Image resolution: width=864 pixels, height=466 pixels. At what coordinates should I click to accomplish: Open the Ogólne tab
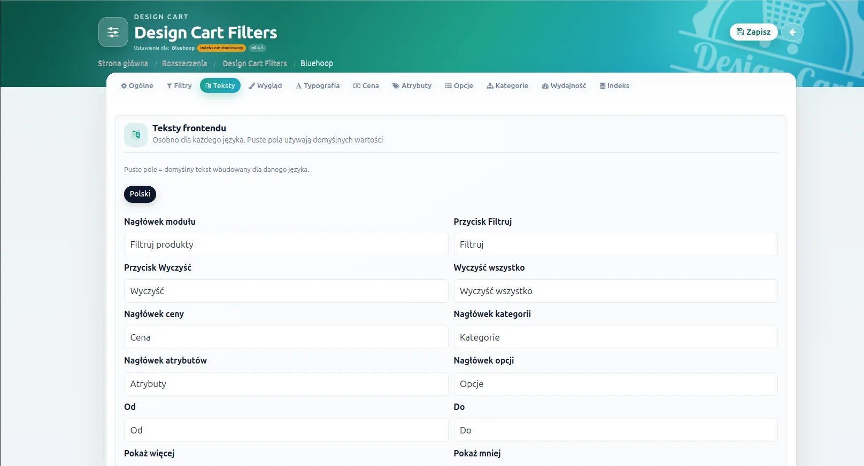[137, 85]
